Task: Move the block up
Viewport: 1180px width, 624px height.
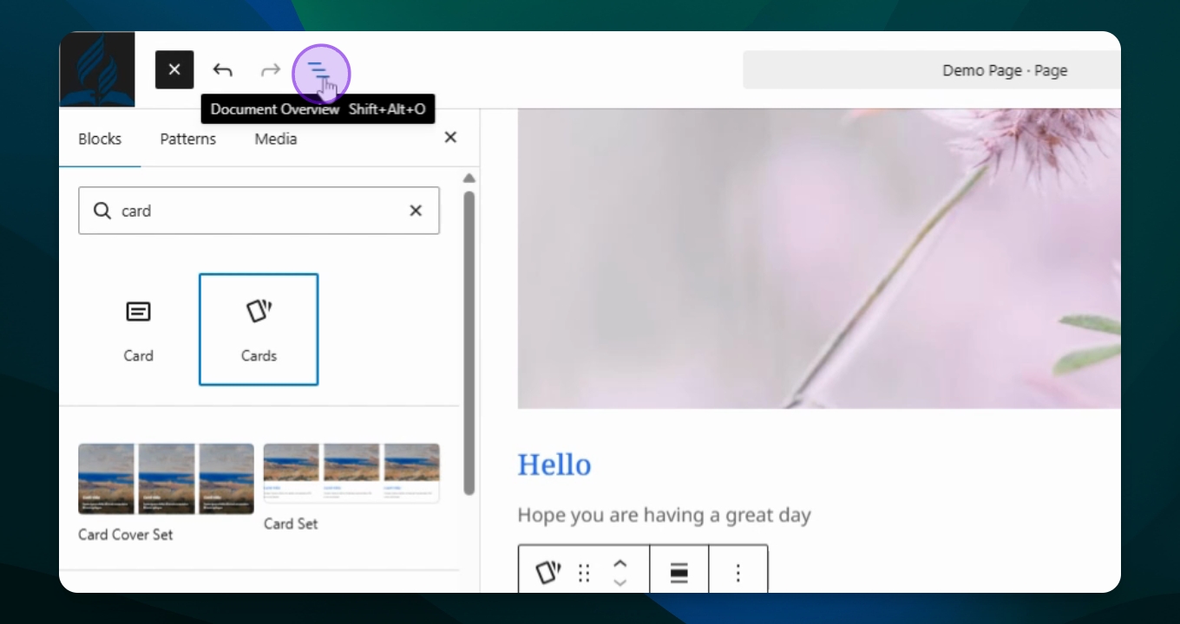Action: pyautogui.click(x=619, y=563)
